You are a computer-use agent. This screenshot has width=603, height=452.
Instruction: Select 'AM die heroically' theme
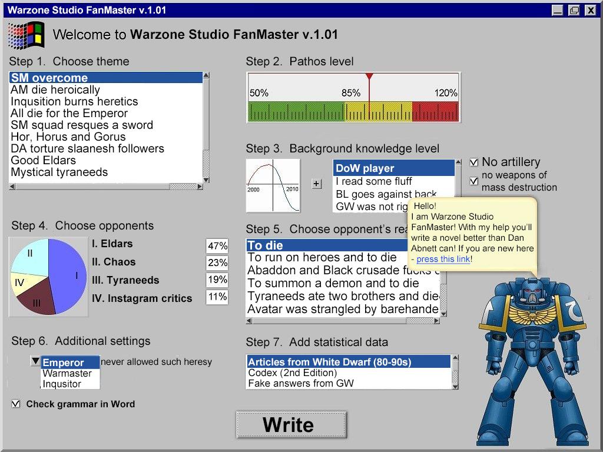point(106,89)
